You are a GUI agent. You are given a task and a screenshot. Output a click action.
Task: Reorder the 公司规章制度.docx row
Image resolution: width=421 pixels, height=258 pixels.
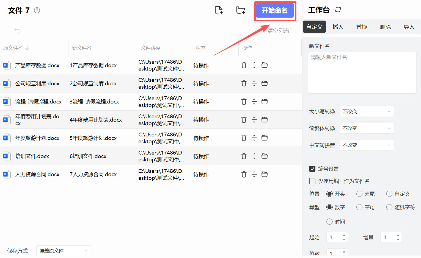pyautogui.click(x=254, y=83)
